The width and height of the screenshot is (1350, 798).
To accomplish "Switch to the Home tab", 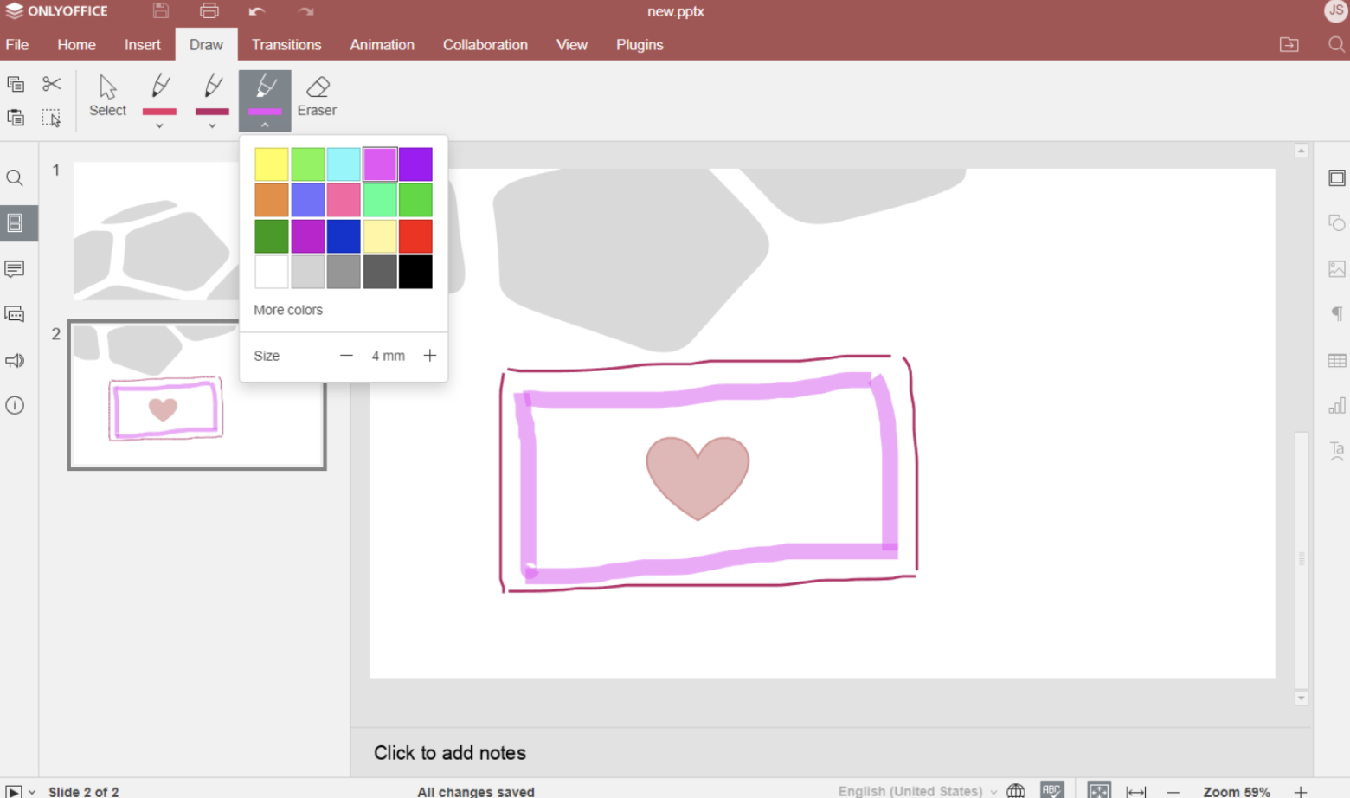I will [x=76, y=45].
